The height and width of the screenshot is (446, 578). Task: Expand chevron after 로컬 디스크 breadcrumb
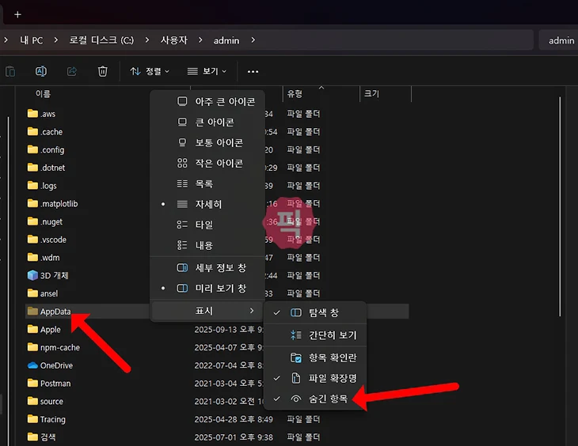[x=147, y=40]
